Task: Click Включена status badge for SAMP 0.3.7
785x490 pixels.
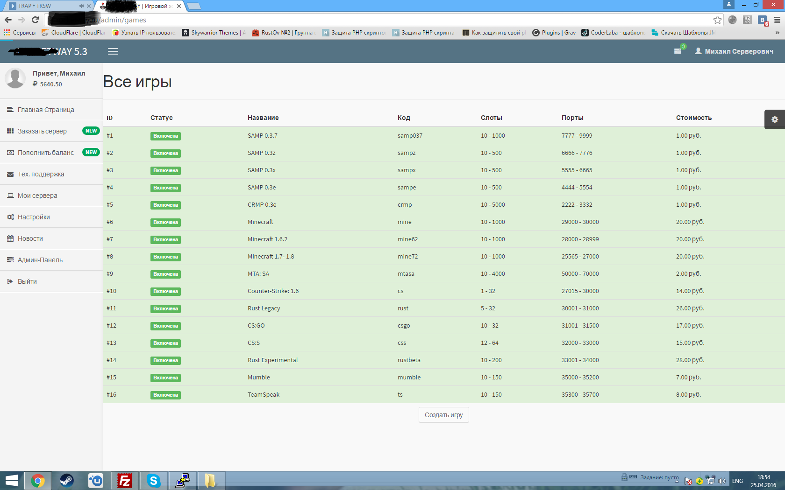Action: 165,136
